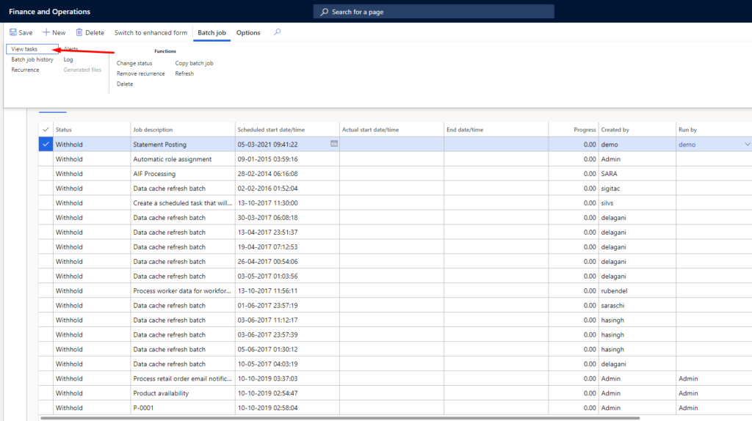Open the Options tab

[x=248, y=32]
